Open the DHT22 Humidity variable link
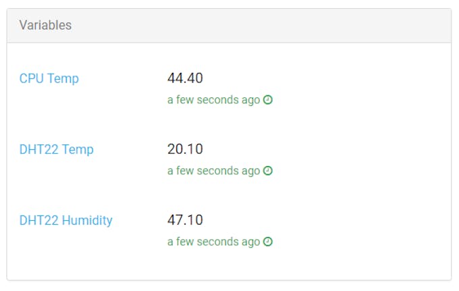 (66, 220)
